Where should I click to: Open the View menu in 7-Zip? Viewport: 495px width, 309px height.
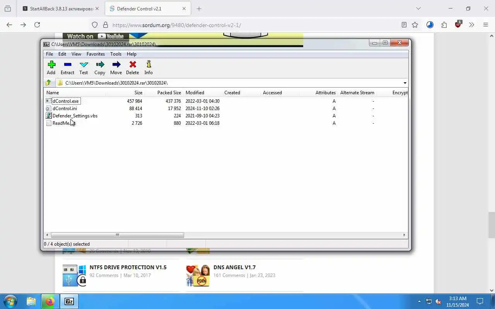76,54
